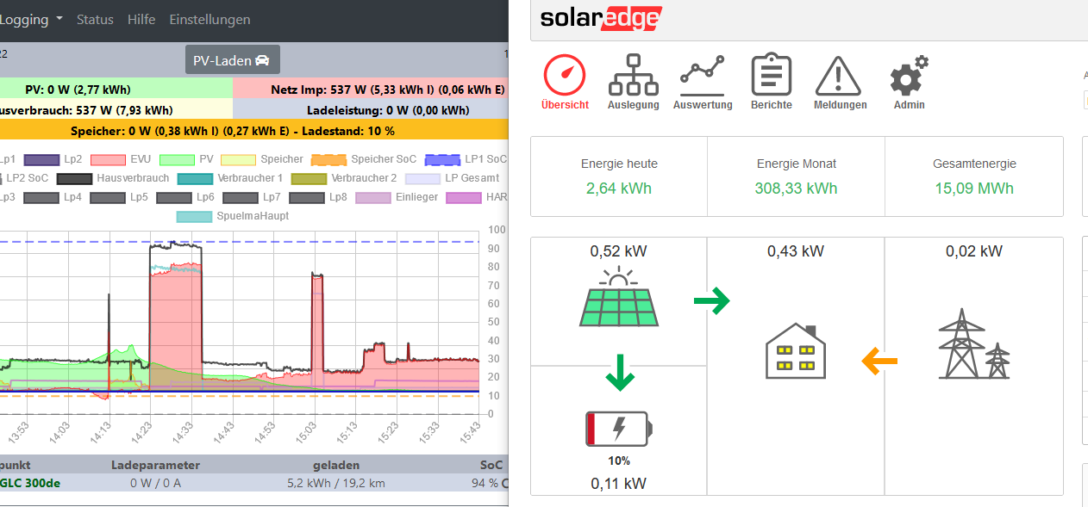Expand the Logging dropdown menu
The width and height of the screenshot is (1088, 507).
click(31, 19)
